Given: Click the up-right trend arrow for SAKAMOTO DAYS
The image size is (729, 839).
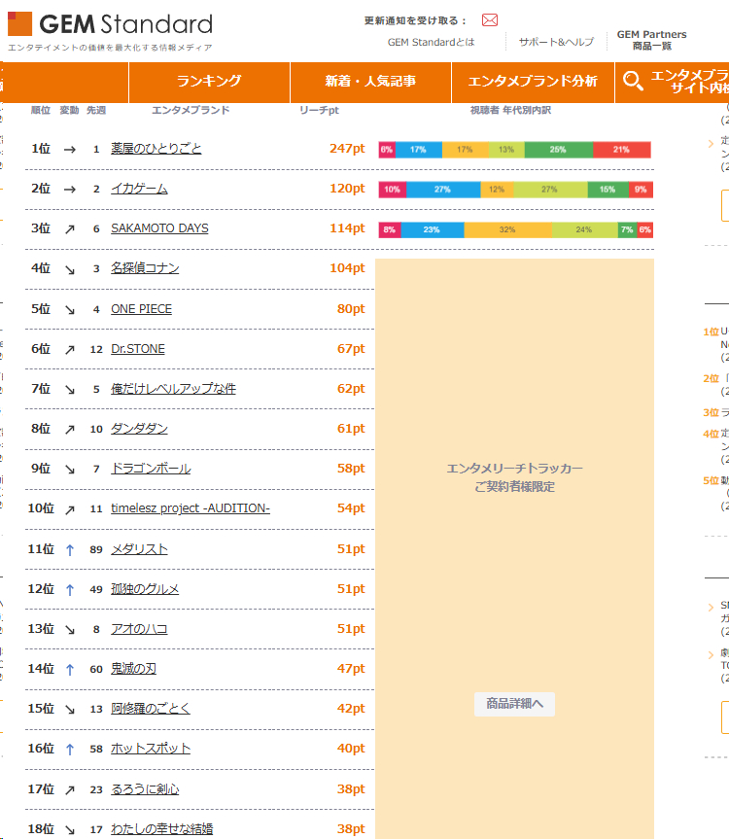Looking at the screenshot, I should [x=70, y=229].
